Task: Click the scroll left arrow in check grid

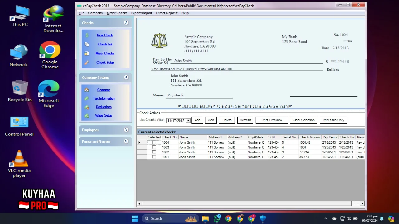Action: 139,204
